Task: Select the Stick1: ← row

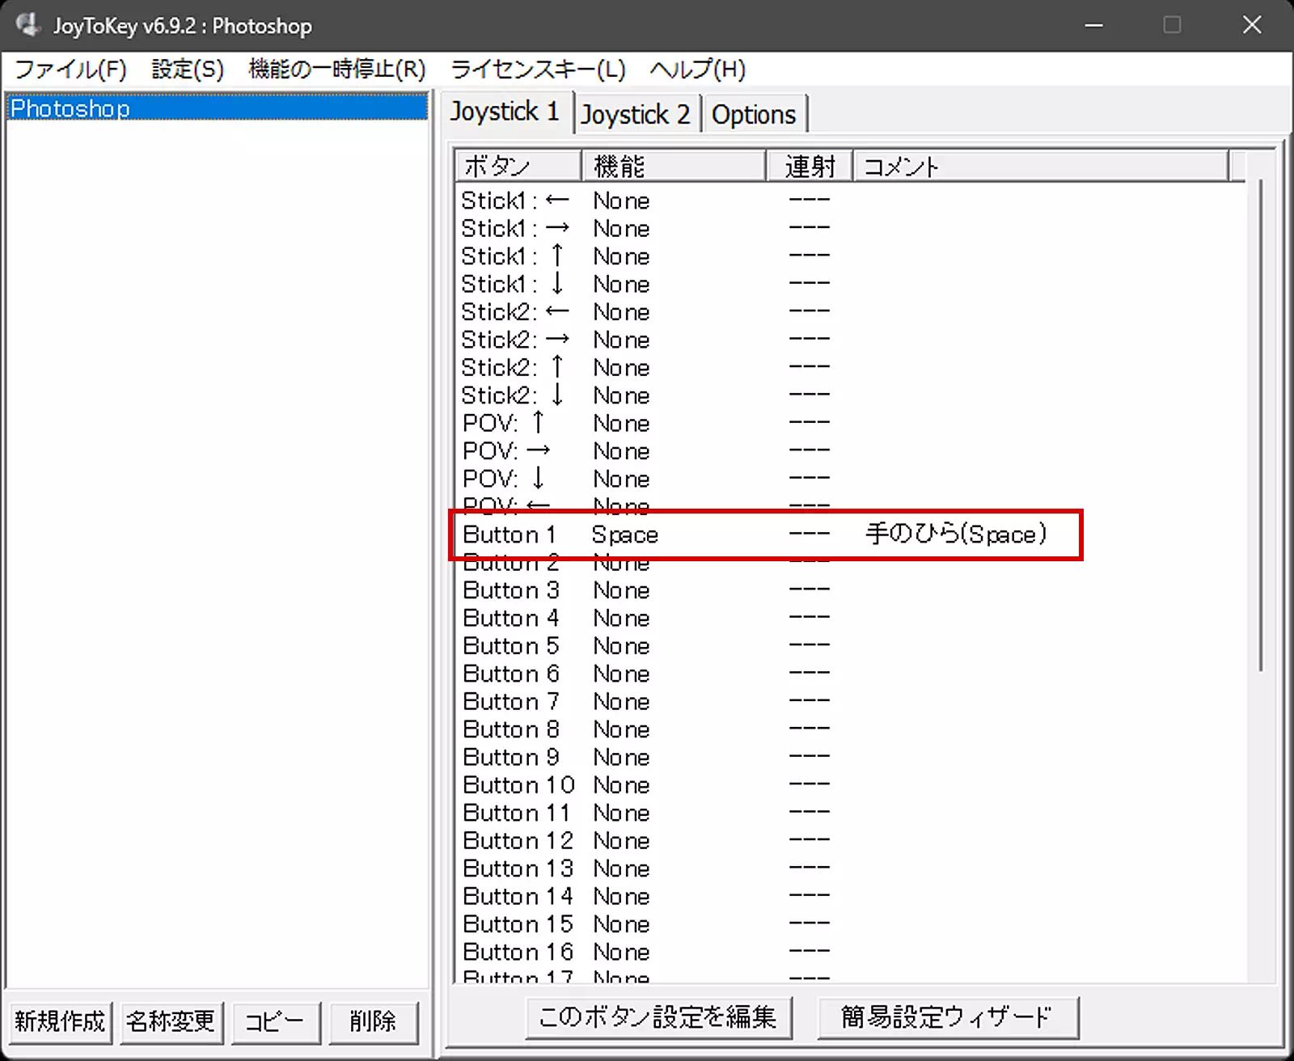Action: point(849,201)
